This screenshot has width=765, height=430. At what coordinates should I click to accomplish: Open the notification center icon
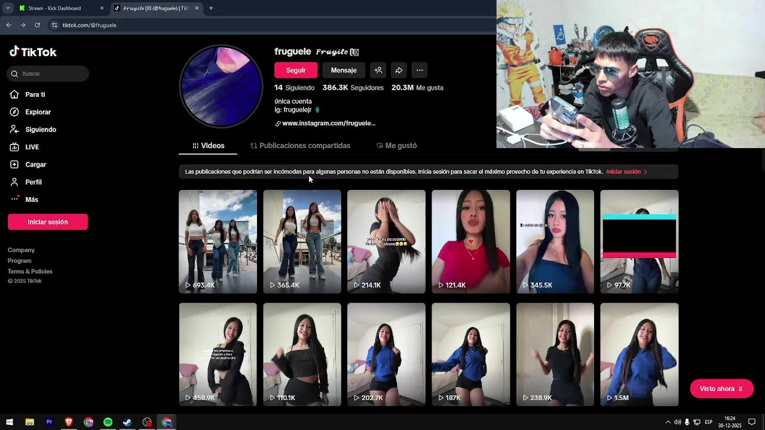pyautogui.click(x=752, y=422)
